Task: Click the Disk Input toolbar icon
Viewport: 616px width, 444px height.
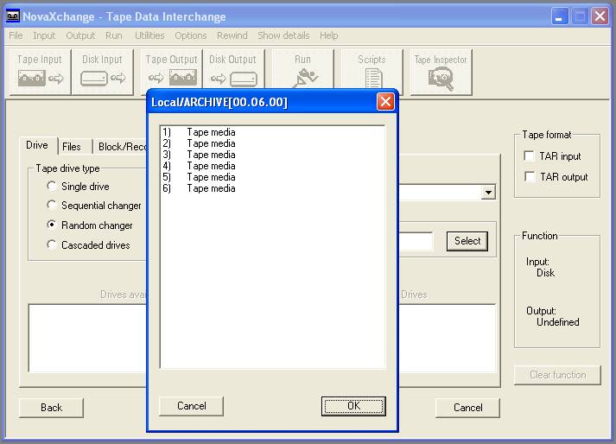Action: pyautogui.click(x=102, y=72)
